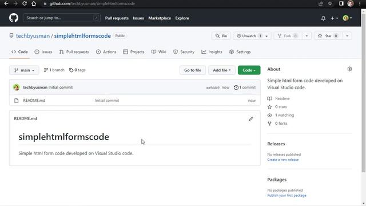Image resolution: width=366 pixels, height=206 pixels.
Task: Open Insights tab
Action: coord(212,52)
